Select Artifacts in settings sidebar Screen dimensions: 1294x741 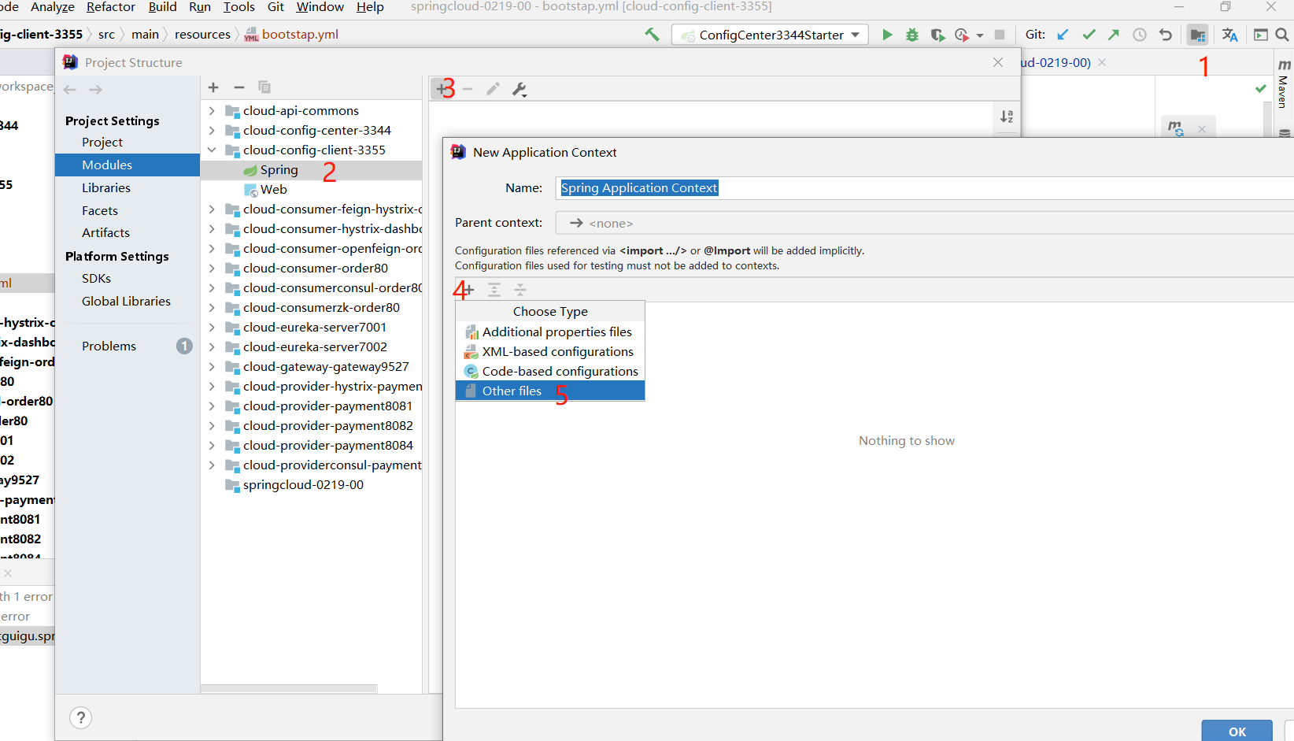[x=105, y=233]
